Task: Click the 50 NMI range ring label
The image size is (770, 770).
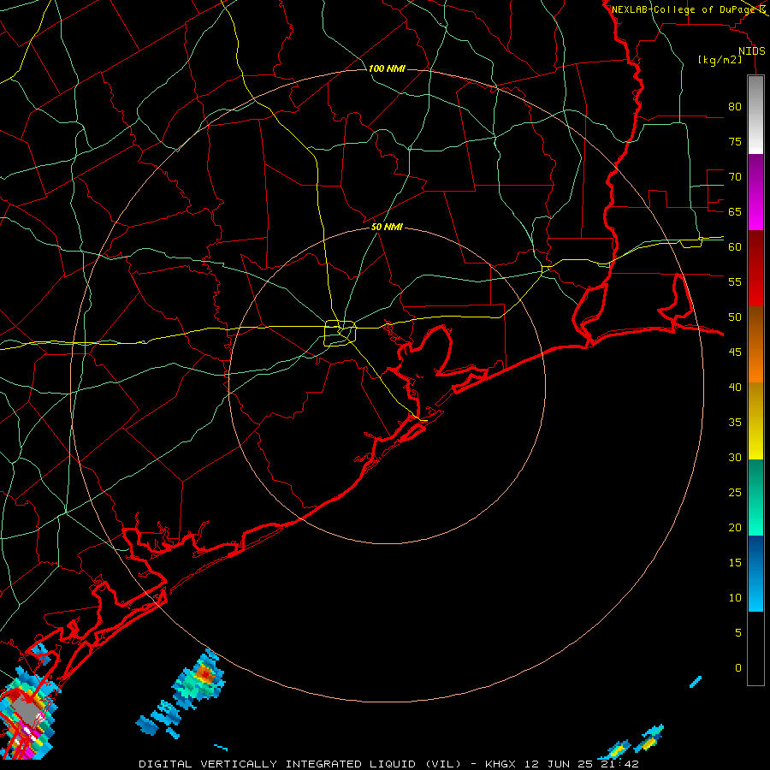Action: click(x=387, y=227)
